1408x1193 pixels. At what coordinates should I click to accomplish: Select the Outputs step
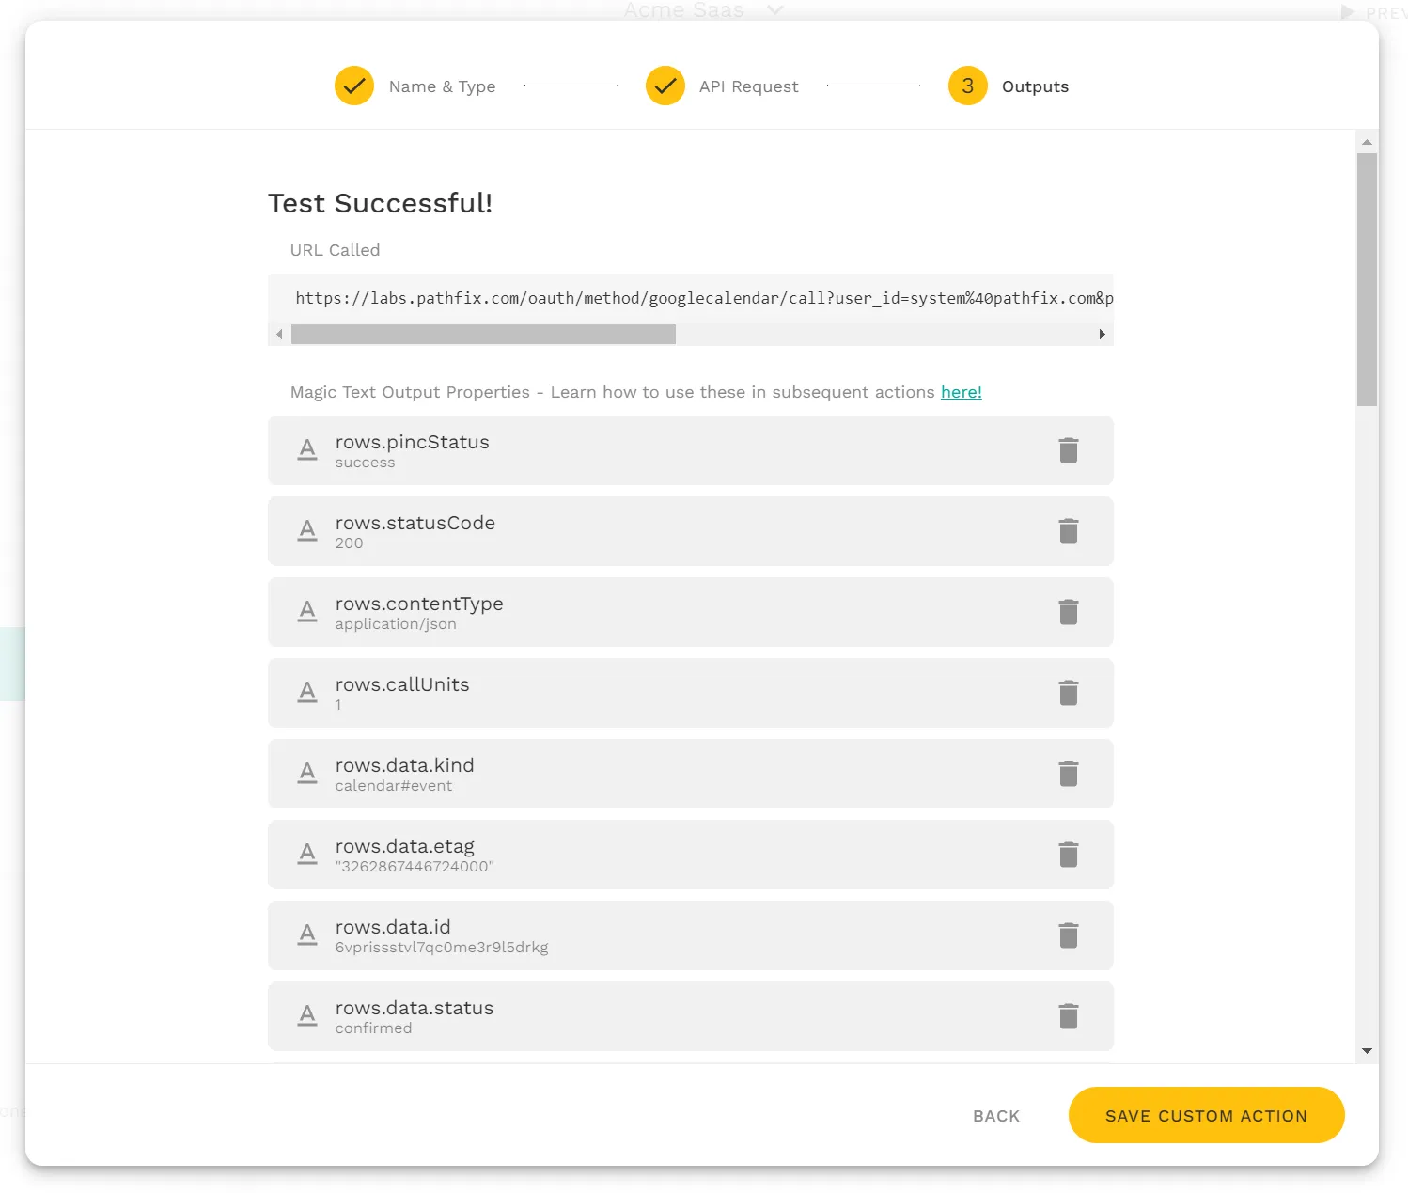1009,86
